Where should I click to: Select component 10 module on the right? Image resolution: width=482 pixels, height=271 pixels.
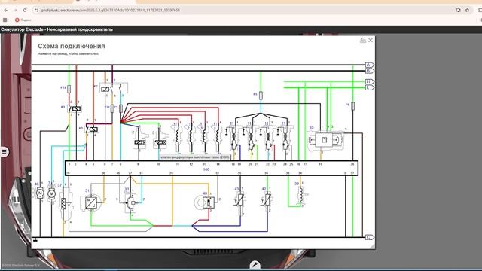tap(325, 140)
